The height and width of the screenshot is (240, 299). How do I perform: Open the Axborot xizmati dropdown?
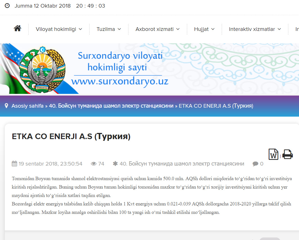pos(157,29)
